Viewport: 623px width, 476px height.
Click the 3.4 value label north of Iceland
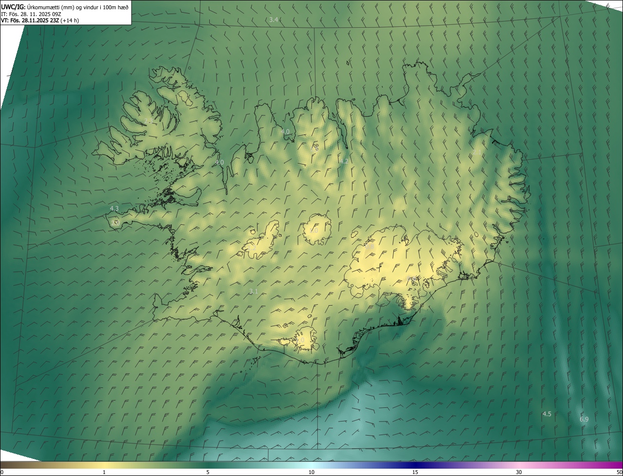point(274,20)
